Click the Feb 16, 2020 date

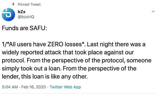point(33,87)
